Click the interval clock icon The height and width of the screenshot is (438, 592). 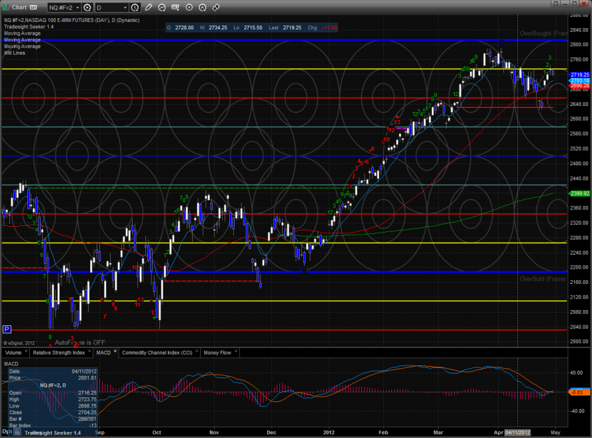point(135,7)
